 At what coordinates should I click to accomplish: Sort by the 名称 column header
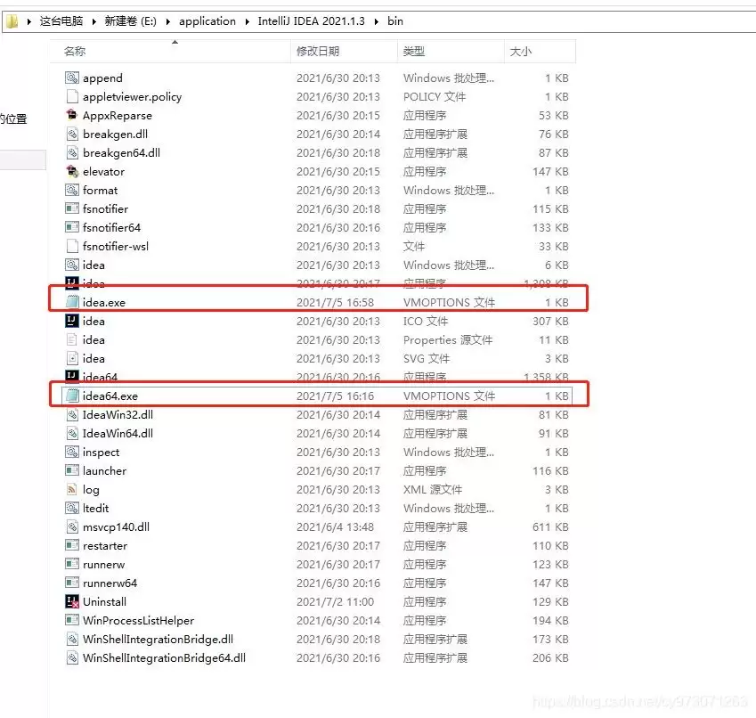170,51
